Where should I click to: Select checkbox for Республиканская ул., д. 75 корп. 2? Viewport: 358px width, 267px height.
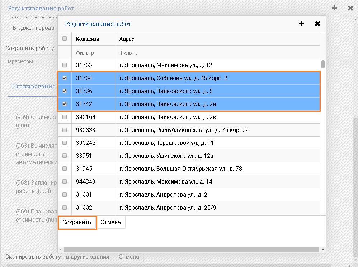point(65,130)
